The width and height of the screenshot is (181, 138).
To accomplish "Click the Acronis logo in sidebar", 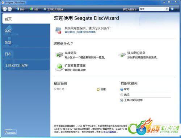I will coord(10,132).
